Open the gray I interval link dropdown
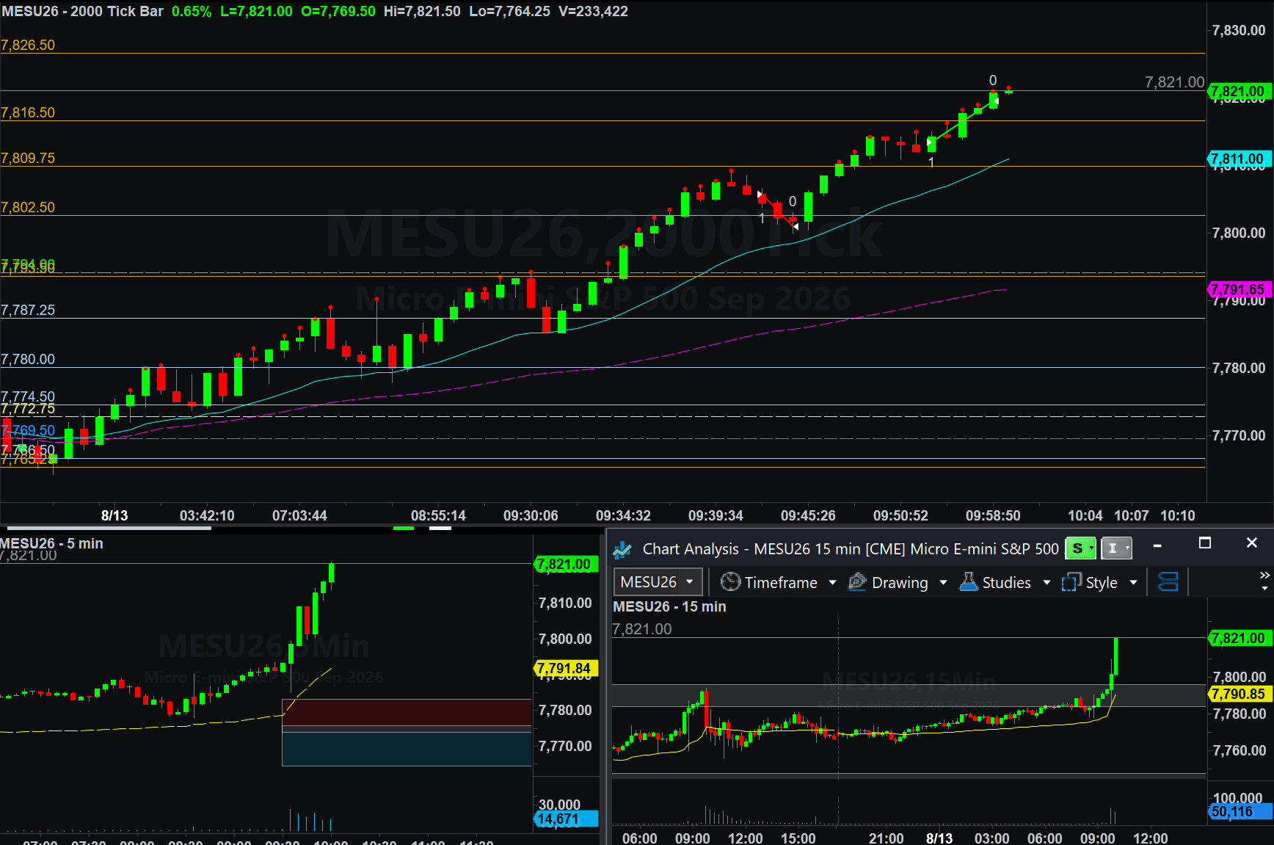 [1116, 548]
